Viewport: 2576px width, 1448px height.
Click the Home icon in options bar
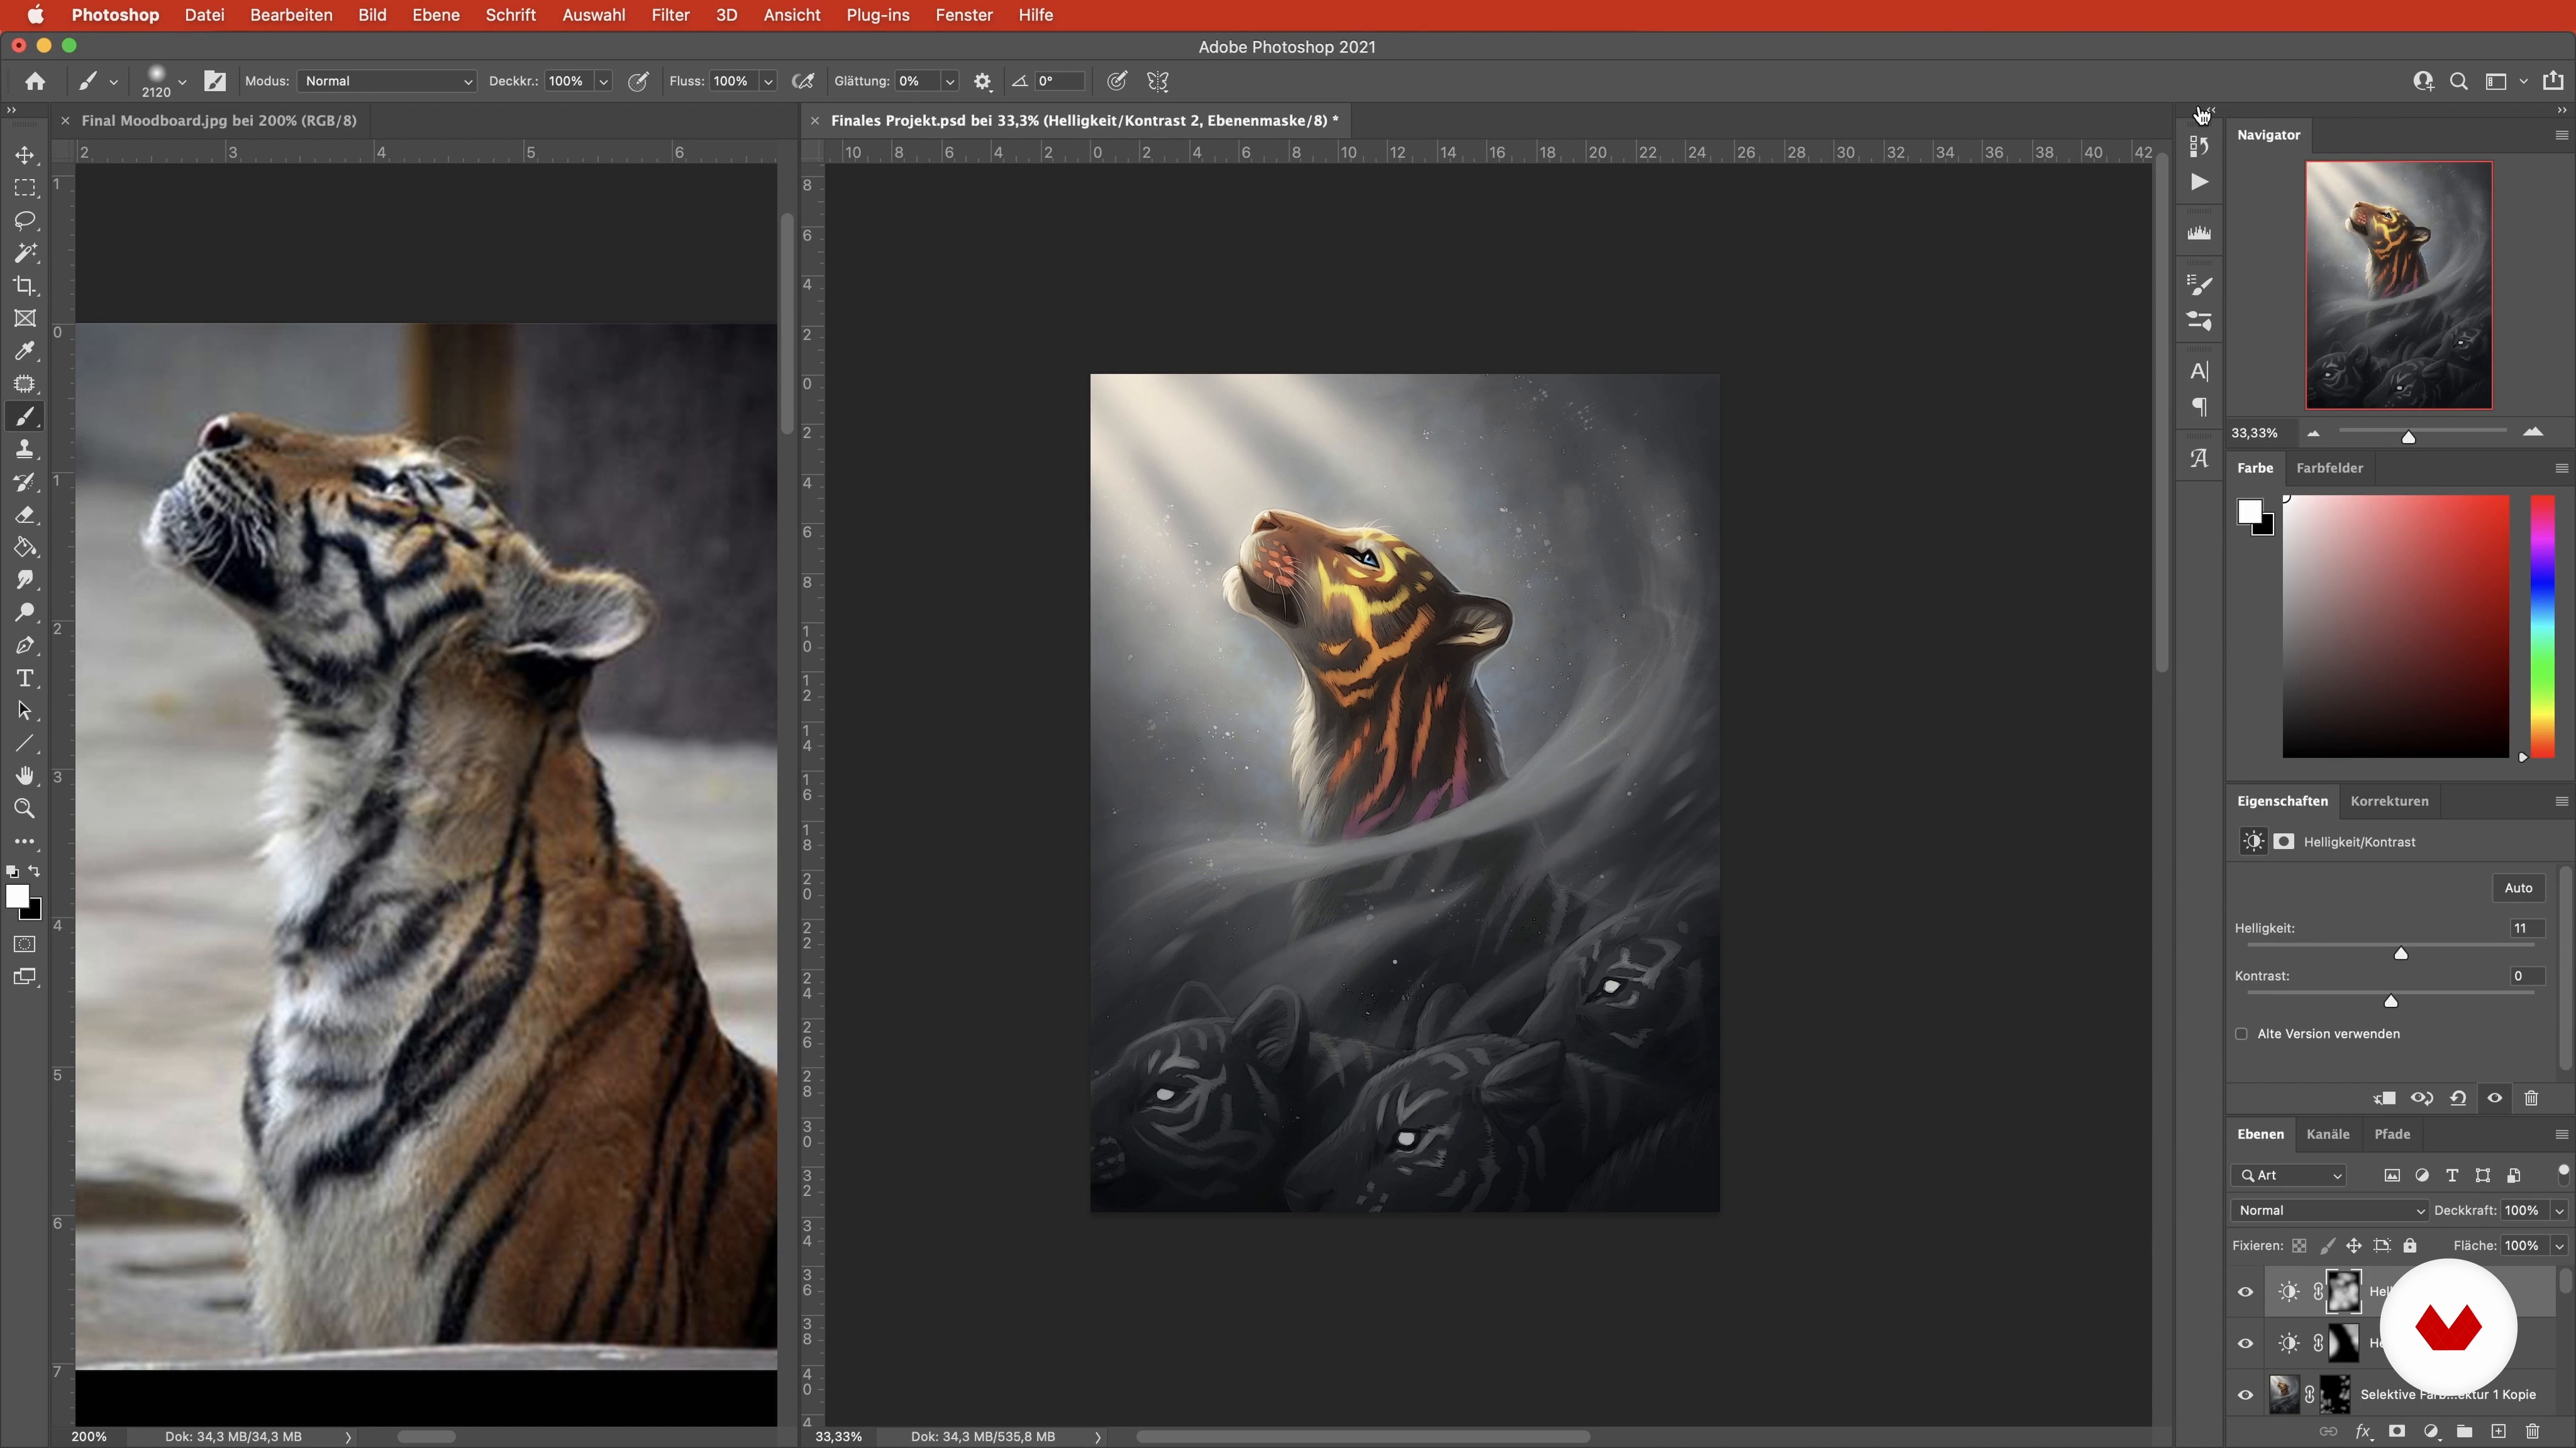point(35,81)
